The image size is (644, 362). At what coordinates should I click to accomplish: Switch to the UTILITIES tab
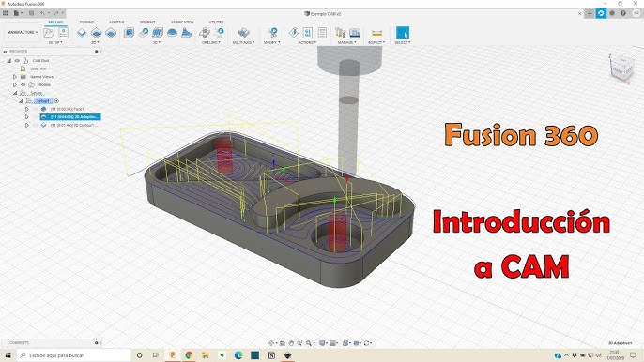tap(217, 22)
